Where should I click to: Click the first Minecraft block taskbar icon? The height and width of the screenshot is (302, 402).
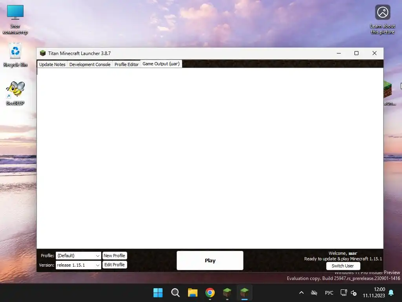[227, 293]
